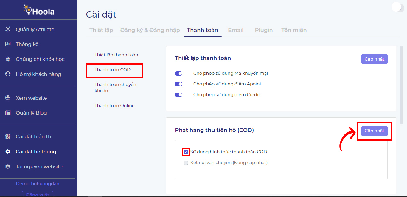
Task: Click the Cài đặt hiển thị sliders icon
Action: coord(8,137)
